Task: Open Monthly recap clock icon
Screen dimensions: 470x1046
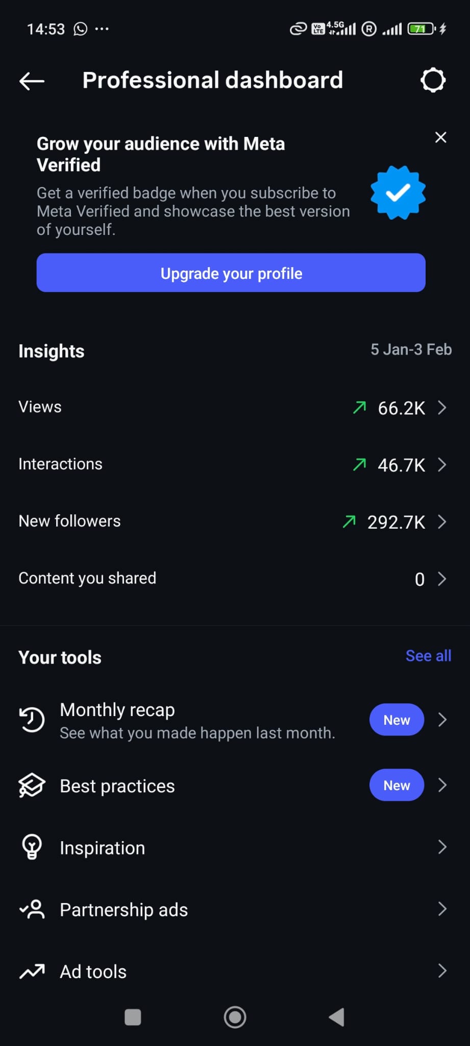Action: 32,720
